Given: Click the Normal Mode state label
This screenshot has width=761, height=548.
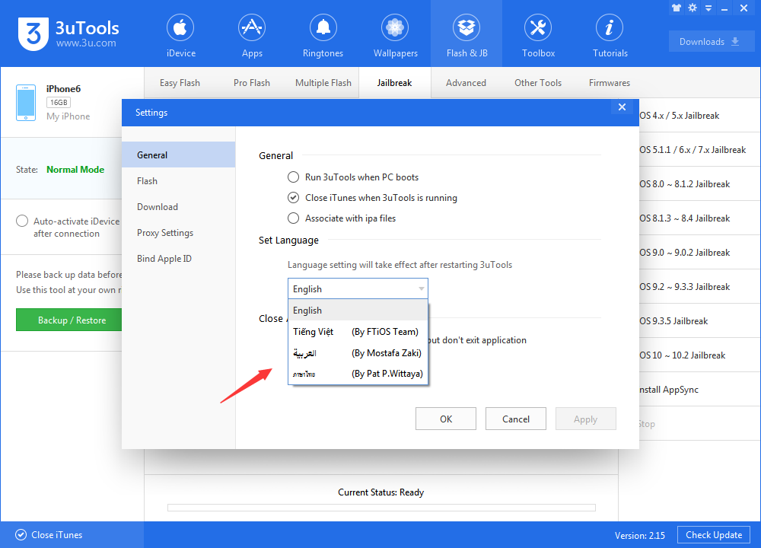Looking at the screenshot, I should pos(75,170).
